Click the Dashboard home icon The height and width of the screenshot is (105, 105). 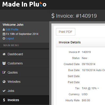coord(4,54)
